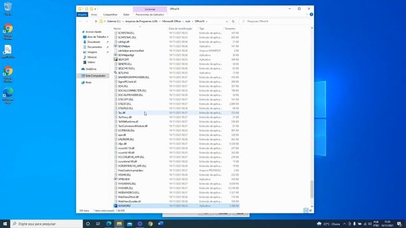Switch to details view icon in status bar
Screen dimensions: 406x228
pos(306,211)
